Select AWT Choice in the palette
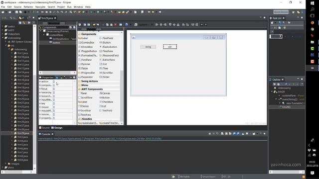 pos(83,106)
